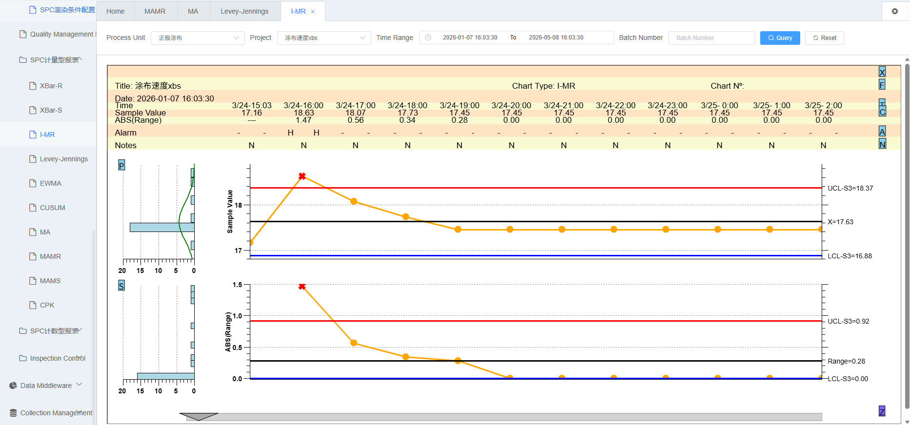Image resolution: width=910 pixels, height=425 pixels.
Task: Click the LCL-S3=16.88 label
Action: coord(850,256)
